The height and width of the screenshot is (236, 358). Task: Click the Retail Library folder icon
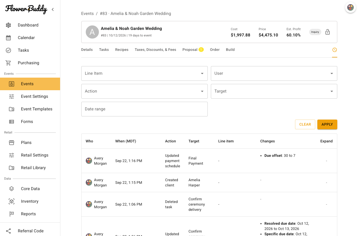(x=12, y=168)
